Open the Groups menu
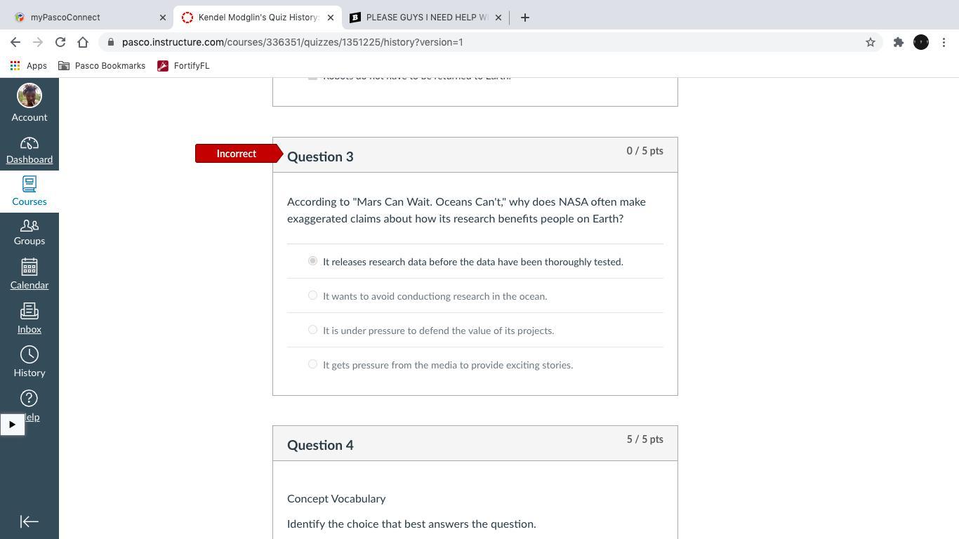This screenshot has height=539, width=959. click(x=29, y=232)
